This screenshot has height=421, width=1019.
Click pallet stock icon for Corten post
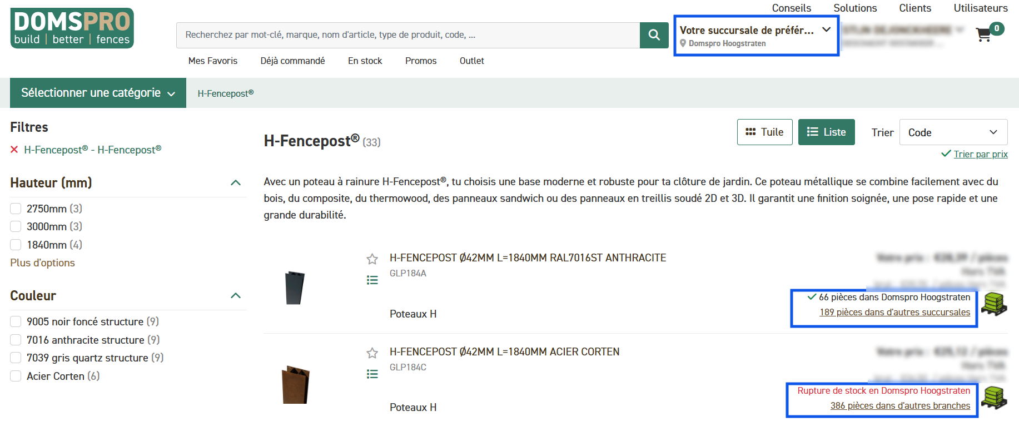click(x=994, y=397)
